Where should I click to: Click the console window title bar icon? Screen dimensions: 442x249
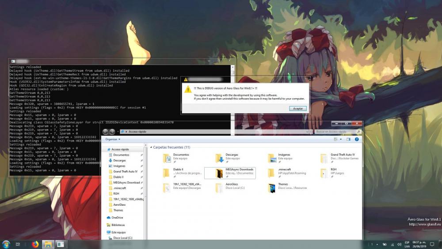click(x=13, y=61)
